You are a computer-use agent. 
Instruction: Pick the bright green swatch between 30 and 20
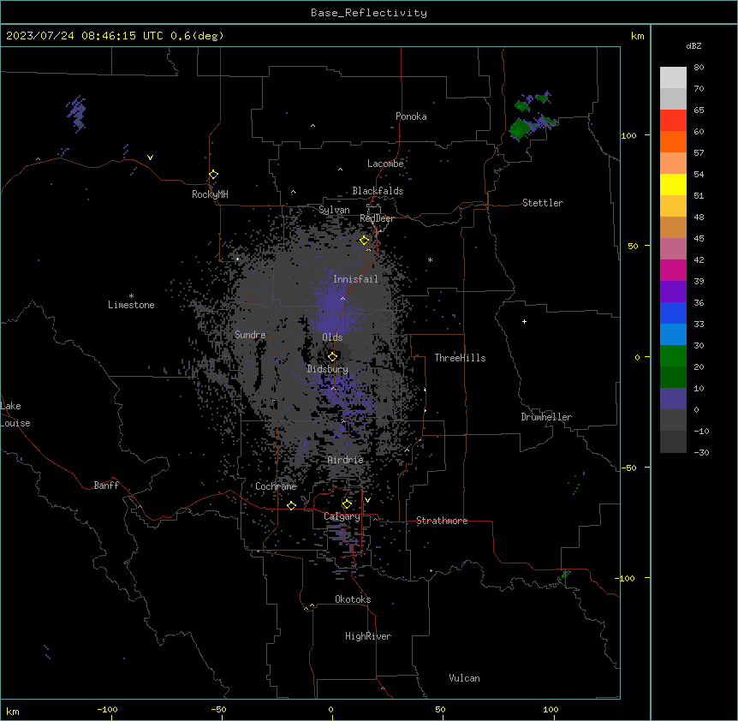[673, 356]
